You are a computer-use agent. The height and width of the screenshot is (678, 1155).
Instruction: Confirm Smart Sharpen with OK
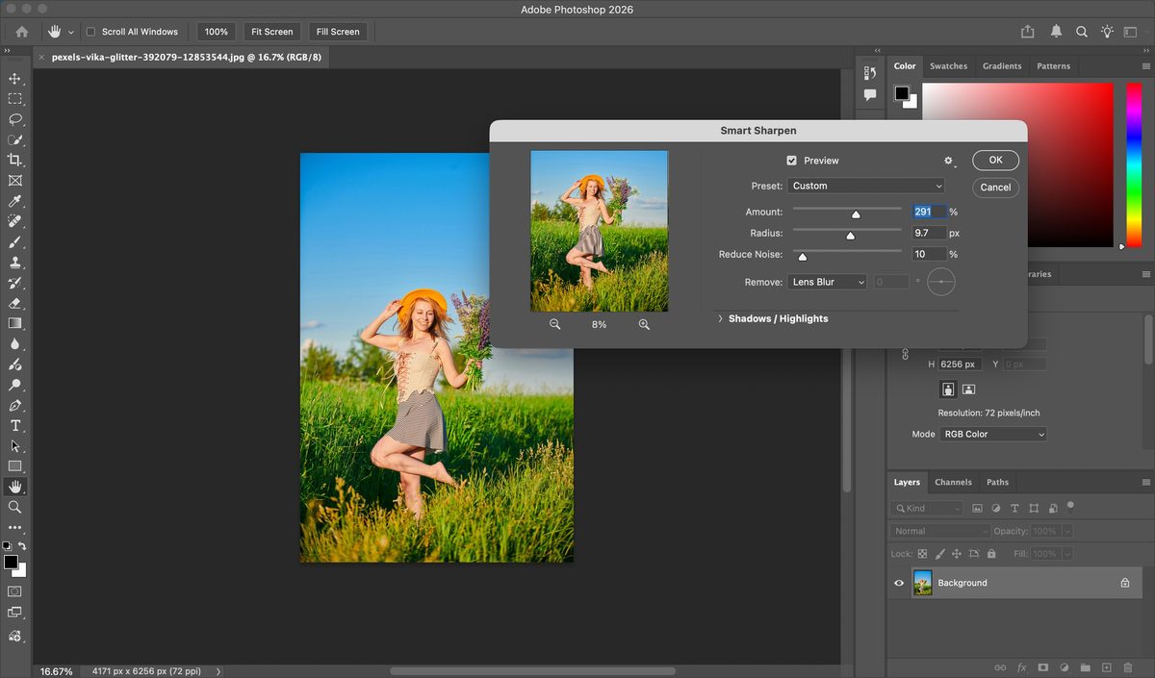[995, 161]
